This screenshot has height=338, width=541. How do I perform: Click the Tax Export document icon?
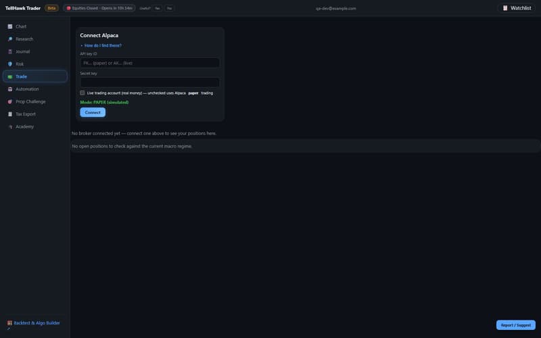[10, 114]
